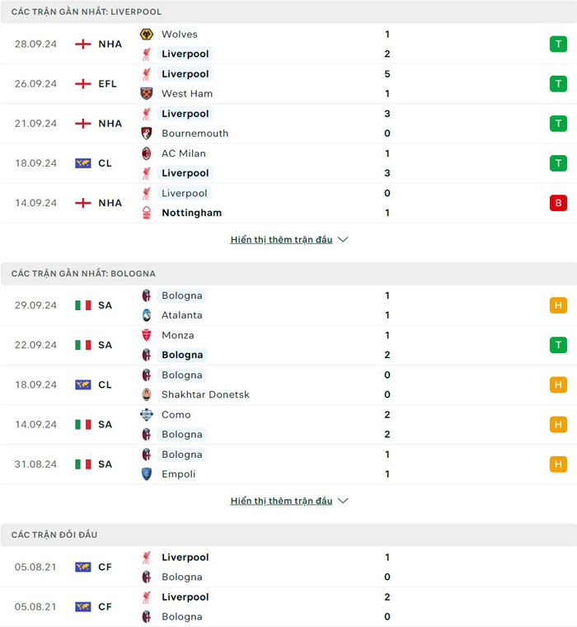Select the England flag beside 28.09.24 NHA

pyautogui.click(x=82, y=45)
